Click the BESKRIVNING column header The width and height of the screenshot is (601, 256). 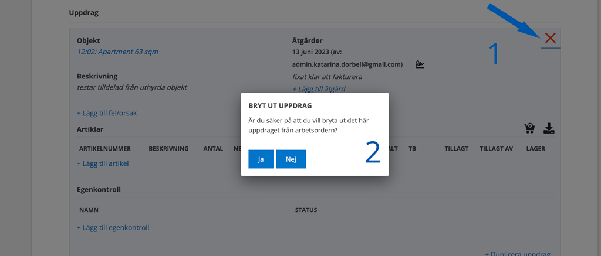click(168, 149)
